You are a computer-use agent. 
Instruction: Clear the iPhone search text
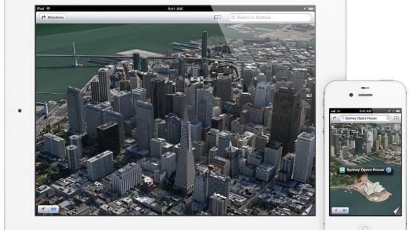tap(389, 118)
